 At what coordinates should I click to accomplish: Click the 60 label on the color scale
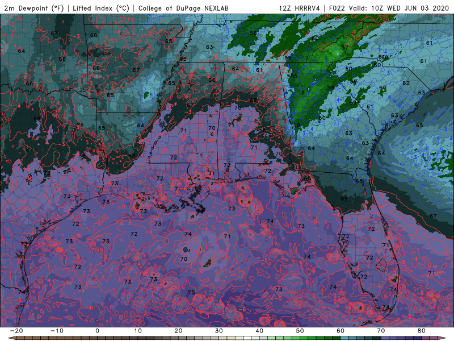(x=340, y=331)
